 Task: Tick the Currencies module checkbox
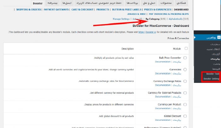tap(185, 69)
